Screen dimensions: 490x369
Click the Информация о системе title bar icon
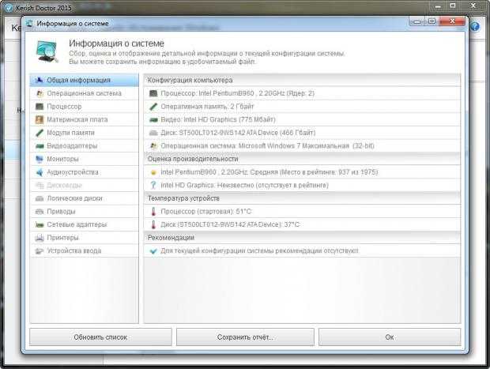tap(29, 24)
